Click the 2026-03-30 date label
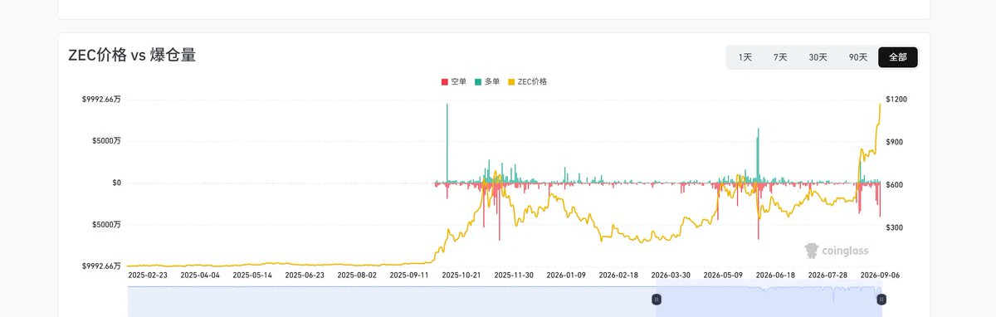The width and height of the screenshot is (996, 317). (x=671, y=275)
